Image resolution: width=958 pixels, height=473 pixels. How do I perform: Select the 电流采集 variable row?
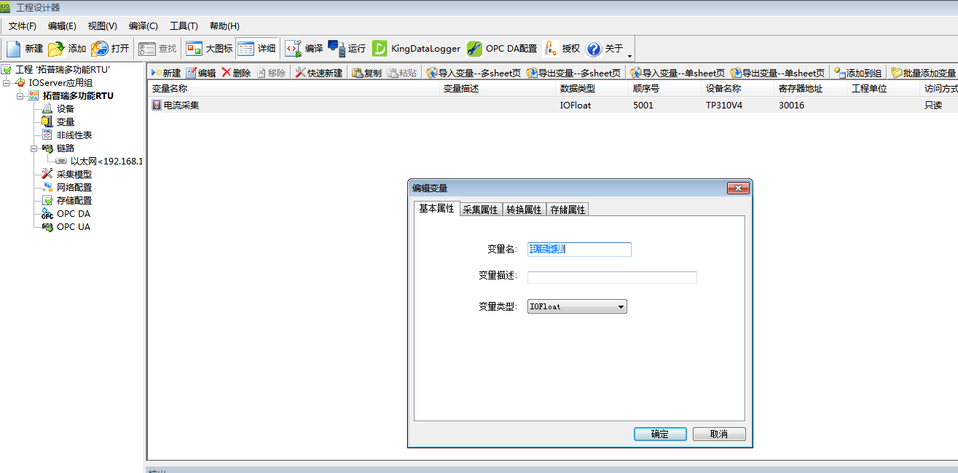pos(181,106)
